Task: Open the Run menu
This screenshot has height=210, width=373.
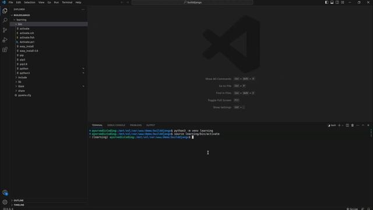Action: 56,2
